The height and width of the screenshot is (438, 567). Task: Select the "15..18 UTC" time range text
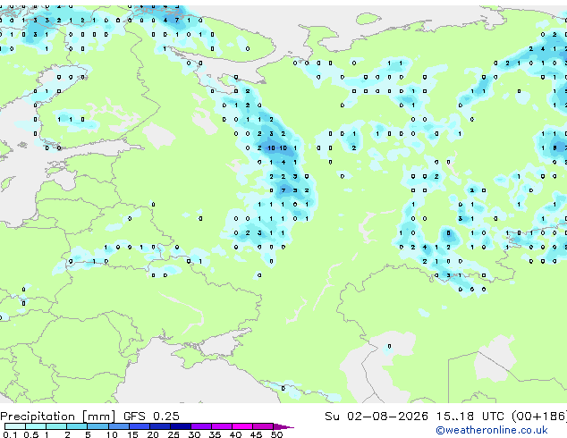point(470,416)
